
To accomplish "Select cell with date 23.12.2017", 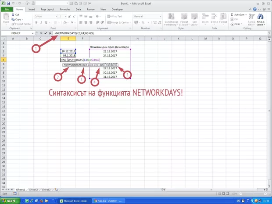I will click(x=110, y=51).
